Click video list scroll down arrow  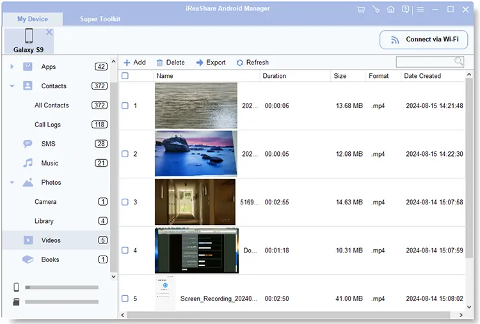(469, 307)
